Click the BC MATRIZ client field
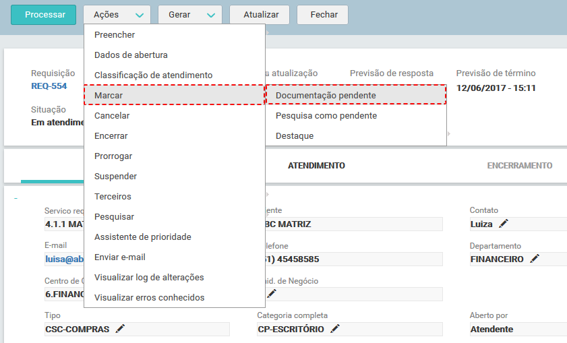Screen dimensions: 567x343 tap(354, 224)
